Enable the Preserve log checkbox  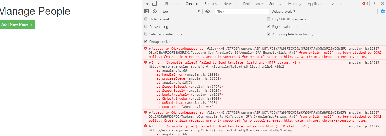[146, 27]
